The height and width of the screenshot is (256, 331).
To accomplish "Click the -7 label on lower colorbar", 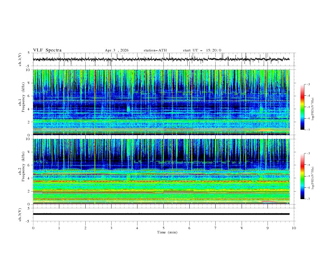I will coord(308,199).
